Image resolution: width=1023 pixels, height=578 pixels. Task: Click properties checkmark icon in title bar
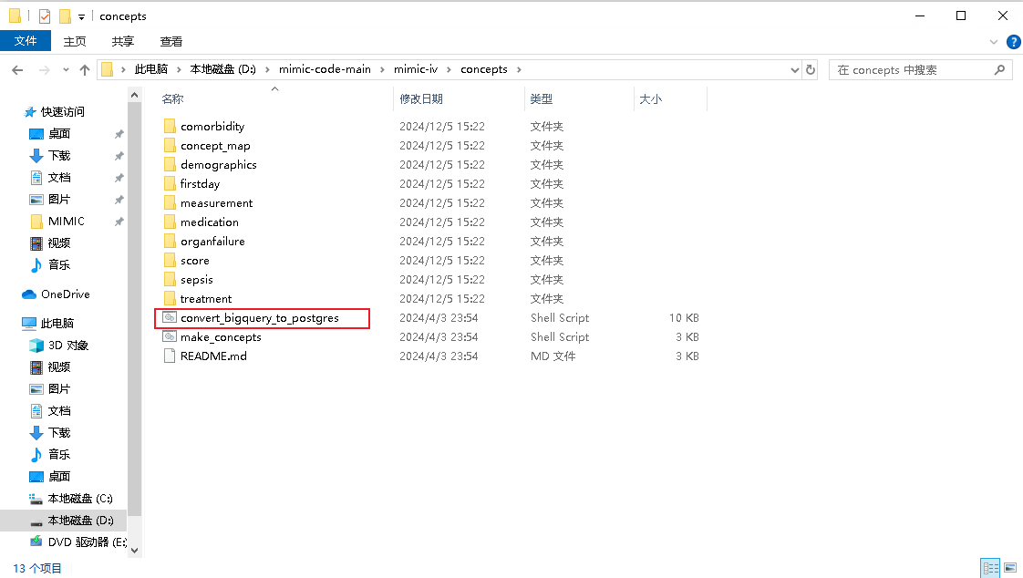(45, 16)
